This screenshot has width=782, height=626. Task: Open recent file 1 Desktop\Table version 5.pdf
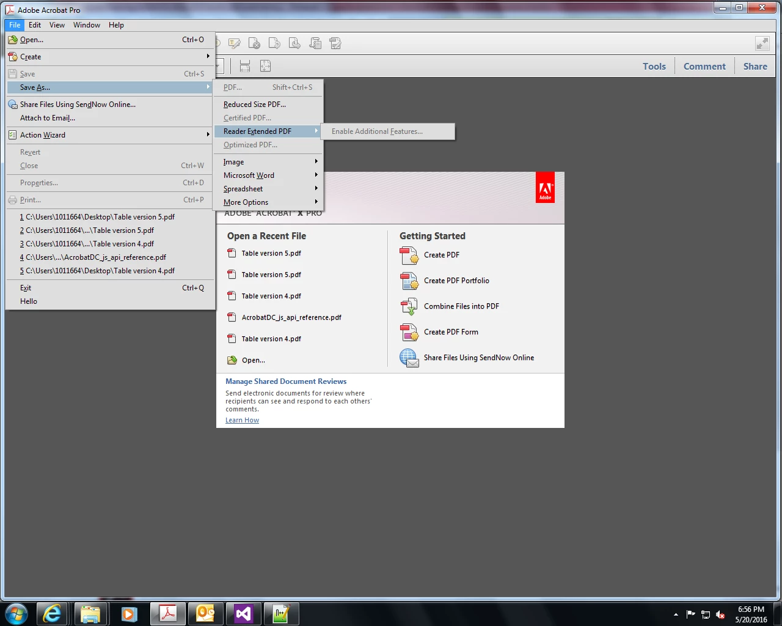point(110,216)
